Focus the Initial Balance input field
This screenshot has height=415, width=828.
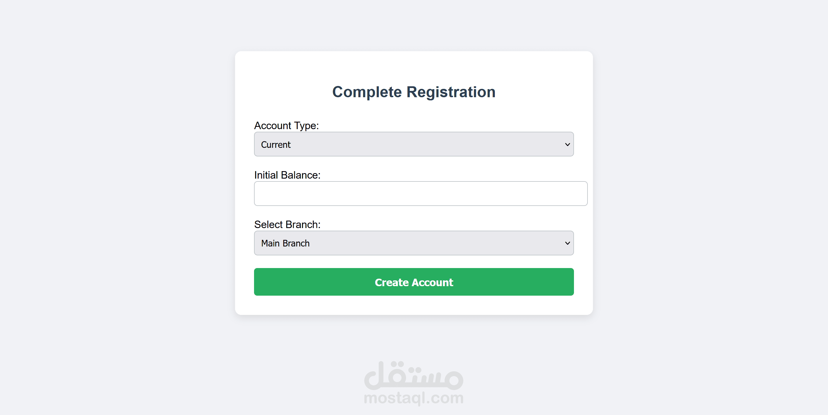[x=420, y=193]
